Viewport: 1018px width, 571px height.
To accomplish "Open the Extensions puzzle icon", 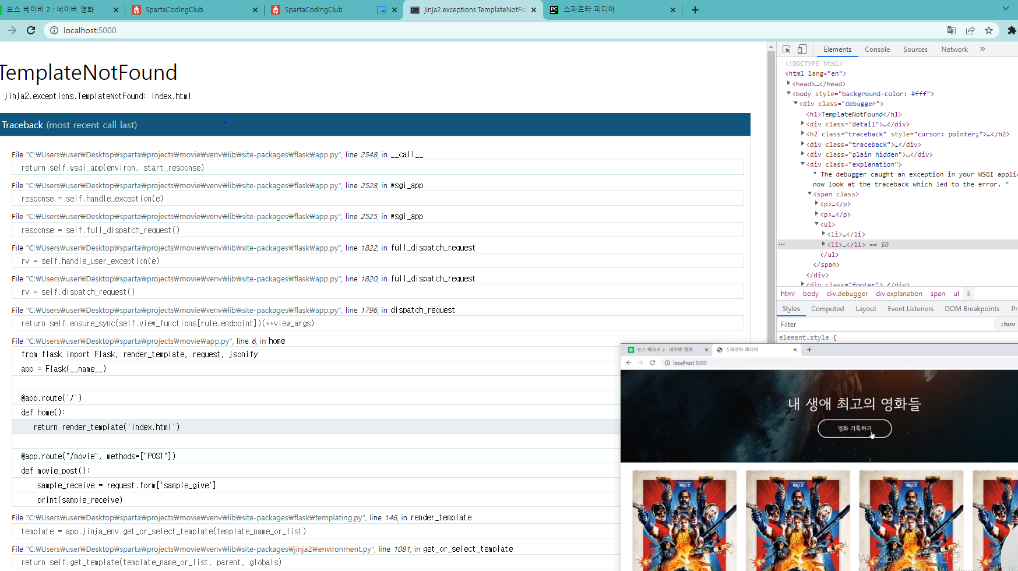I will pos(1012,30).
